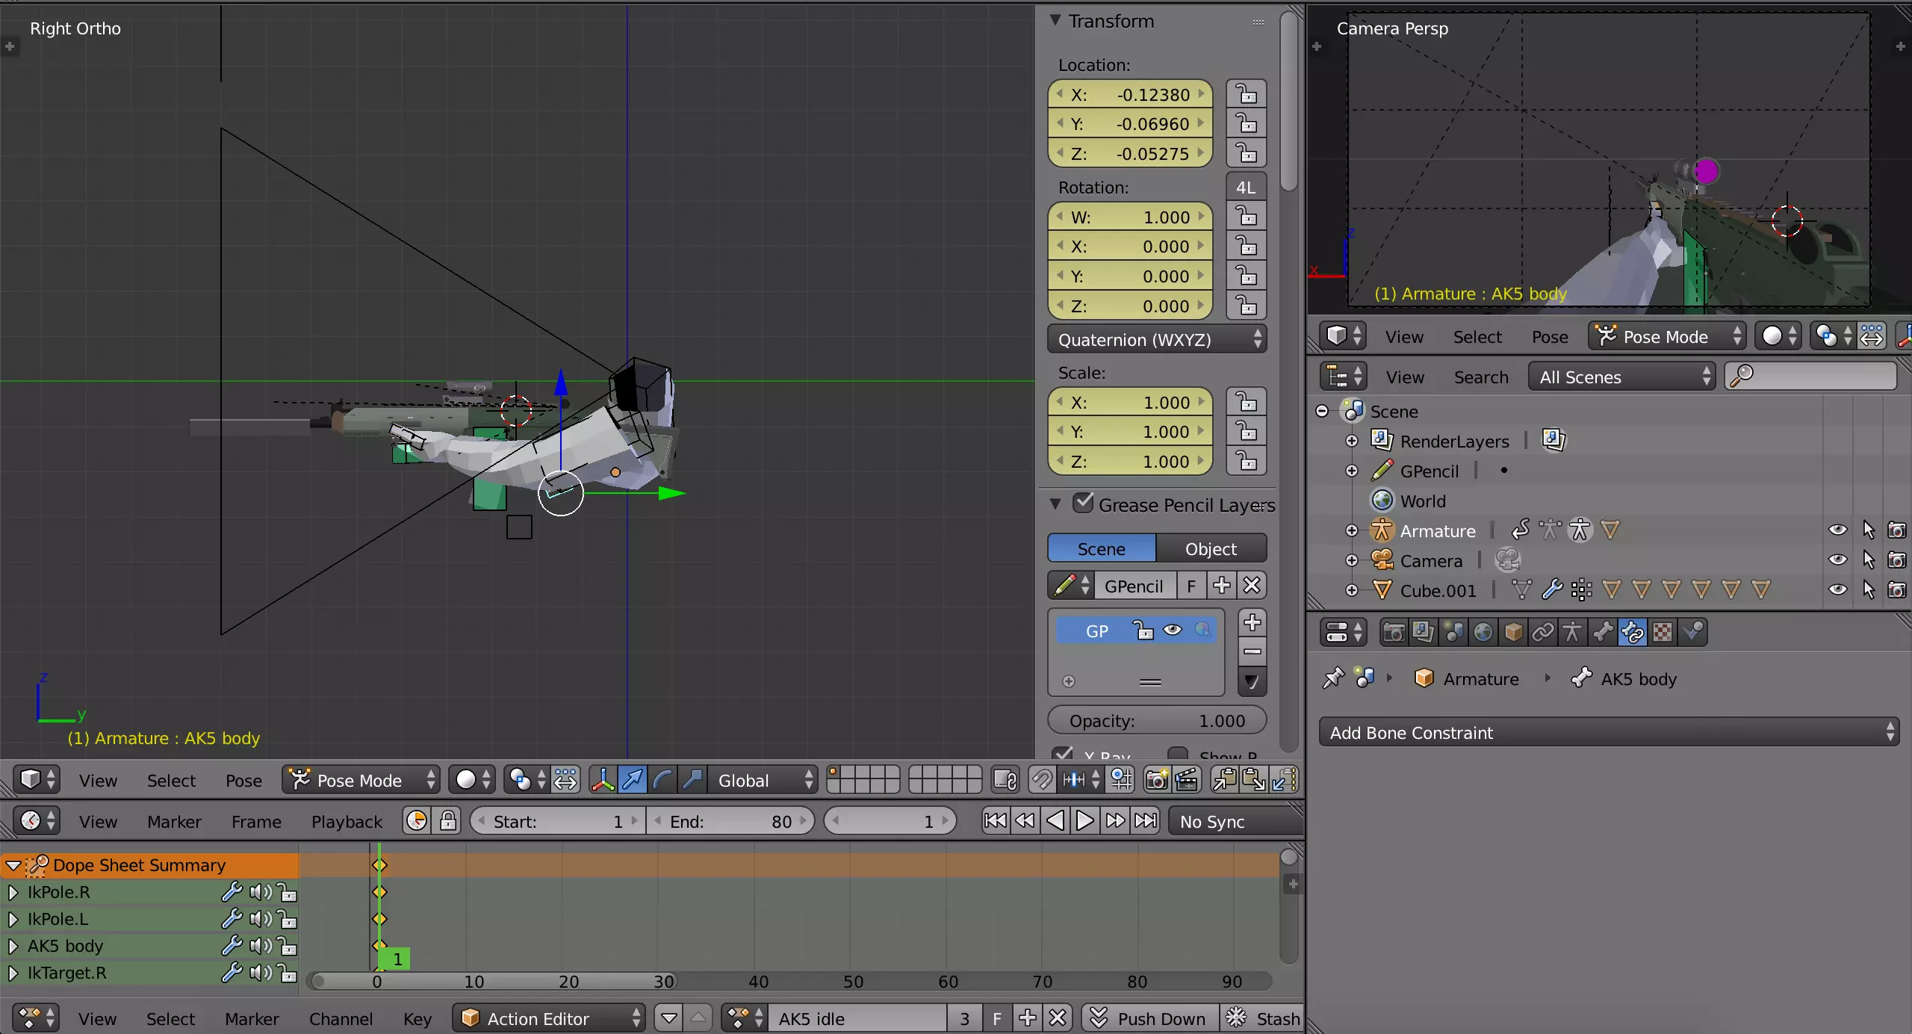This screenshot has width=1912, height=1034.
Task: Click the Push Down action button
Action: (x=1149, y=1018)
